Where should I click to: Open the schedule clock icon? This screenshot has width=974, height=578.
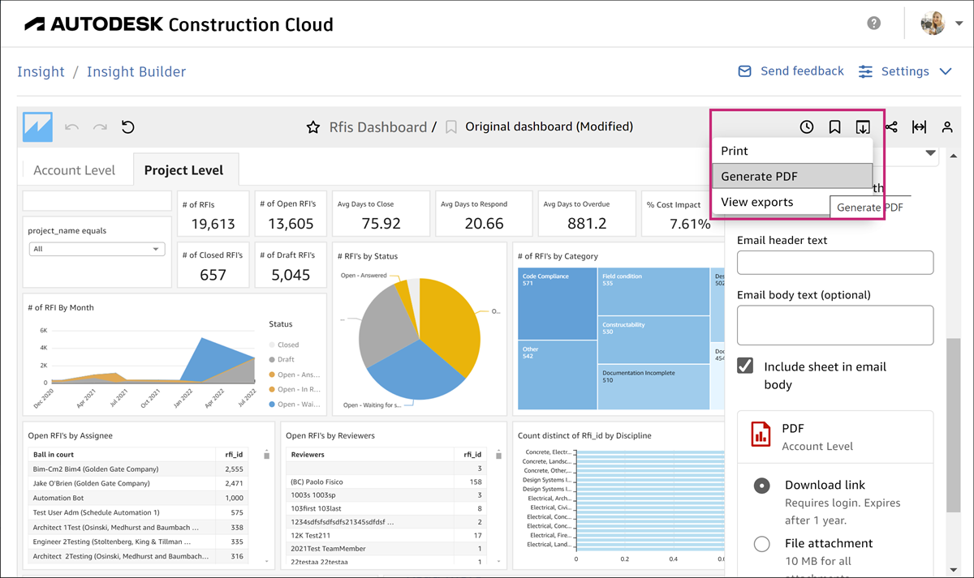pyautogui.click(x=806, y=127)
